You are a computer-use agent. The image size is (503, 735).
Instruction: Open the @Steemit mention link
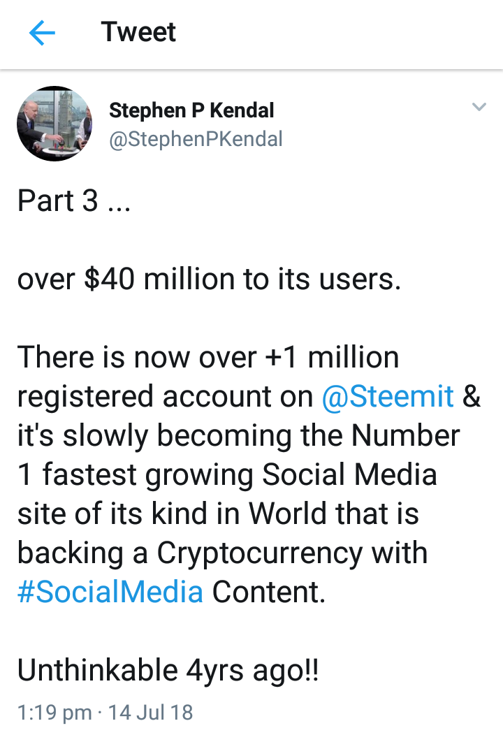pyautogui.click(x=388, y=396)
